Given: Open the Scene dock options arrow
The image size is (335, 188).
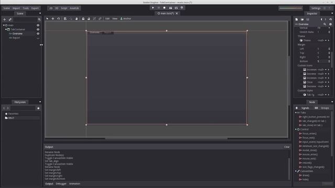Looking at the screenshot, I should tap(40, 14).
